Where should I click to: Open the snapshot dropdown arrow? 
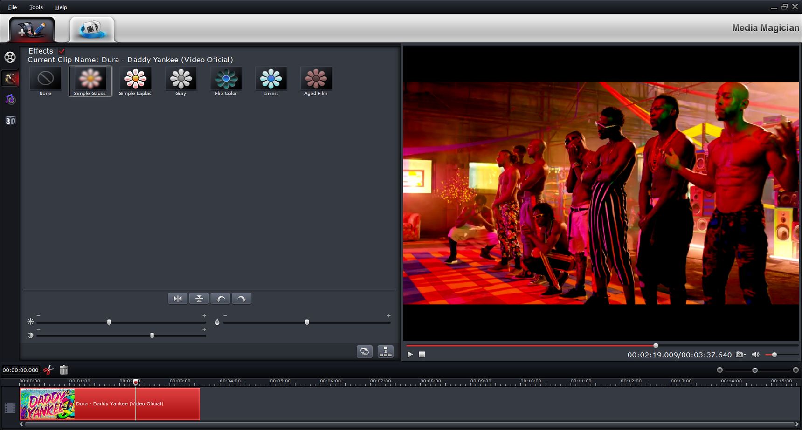coord(745,355)
